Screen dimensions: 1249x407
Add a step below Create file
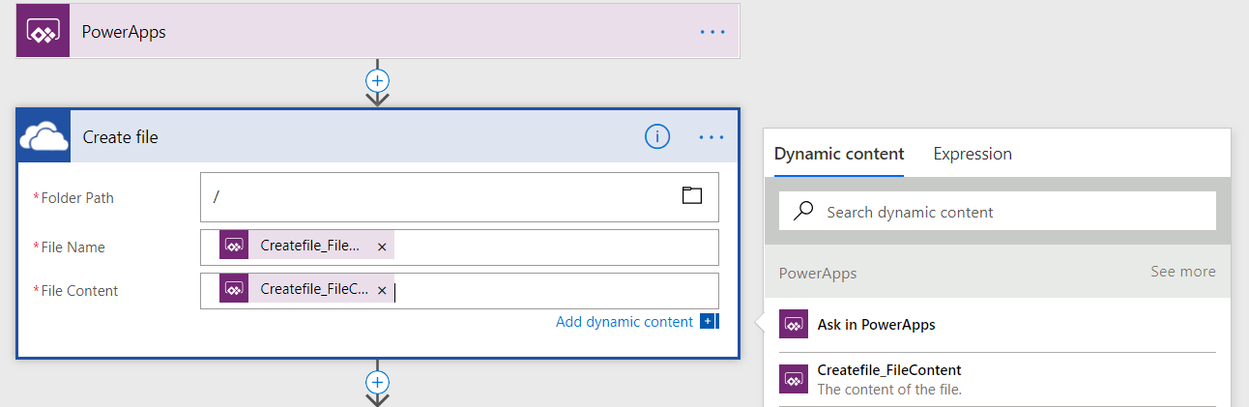(x=377, y=382)
